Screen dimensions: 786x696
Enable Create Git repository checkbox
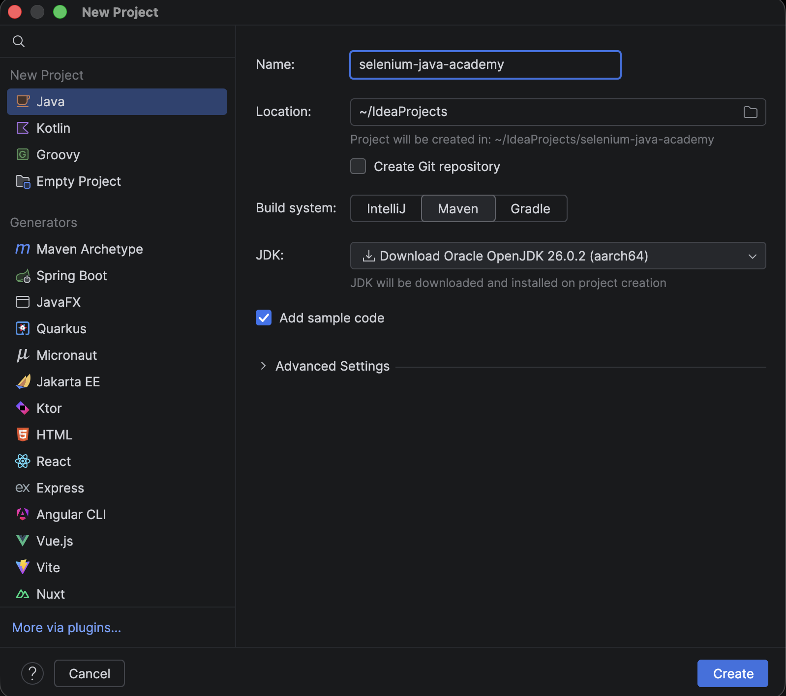click(358, 166)
